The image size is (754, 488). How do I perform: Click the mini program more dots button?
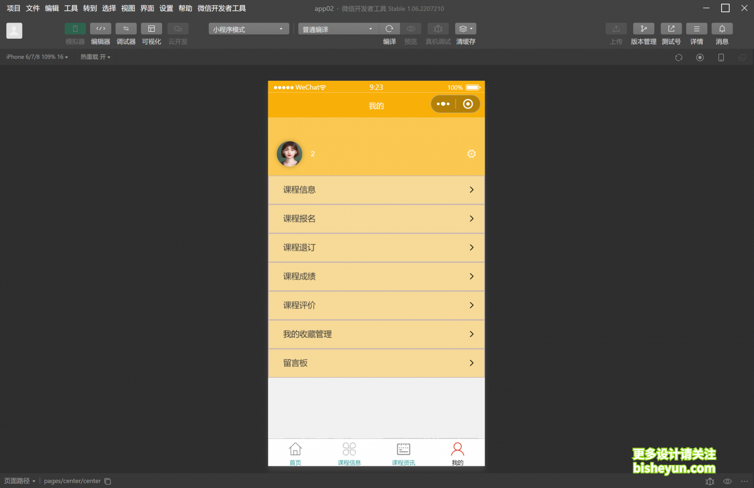click(x=443, y=104)
